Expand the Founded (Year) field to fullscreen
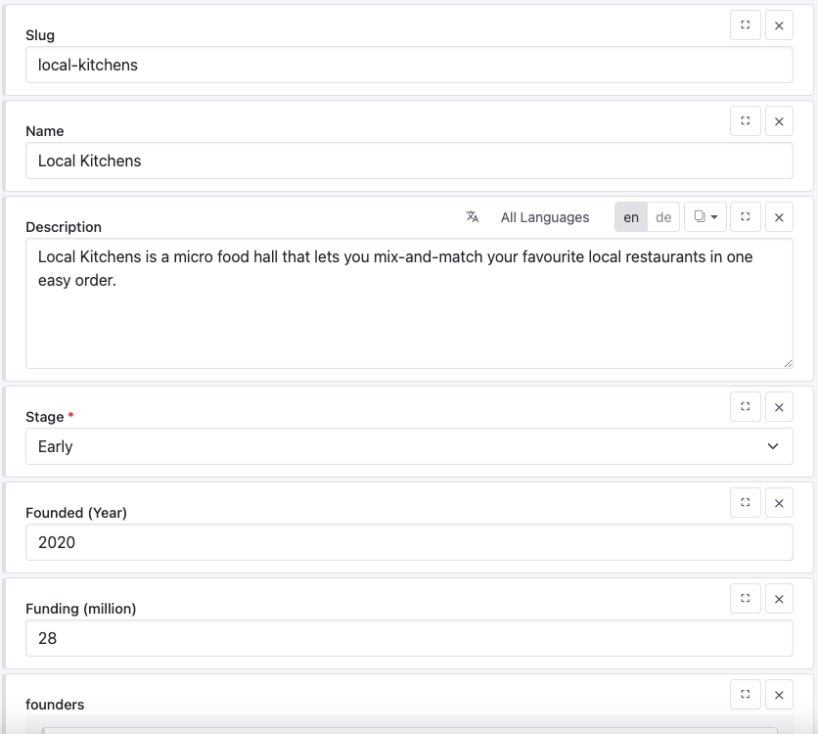The width and height of the screenshot is (818, 734). [745, 503]
